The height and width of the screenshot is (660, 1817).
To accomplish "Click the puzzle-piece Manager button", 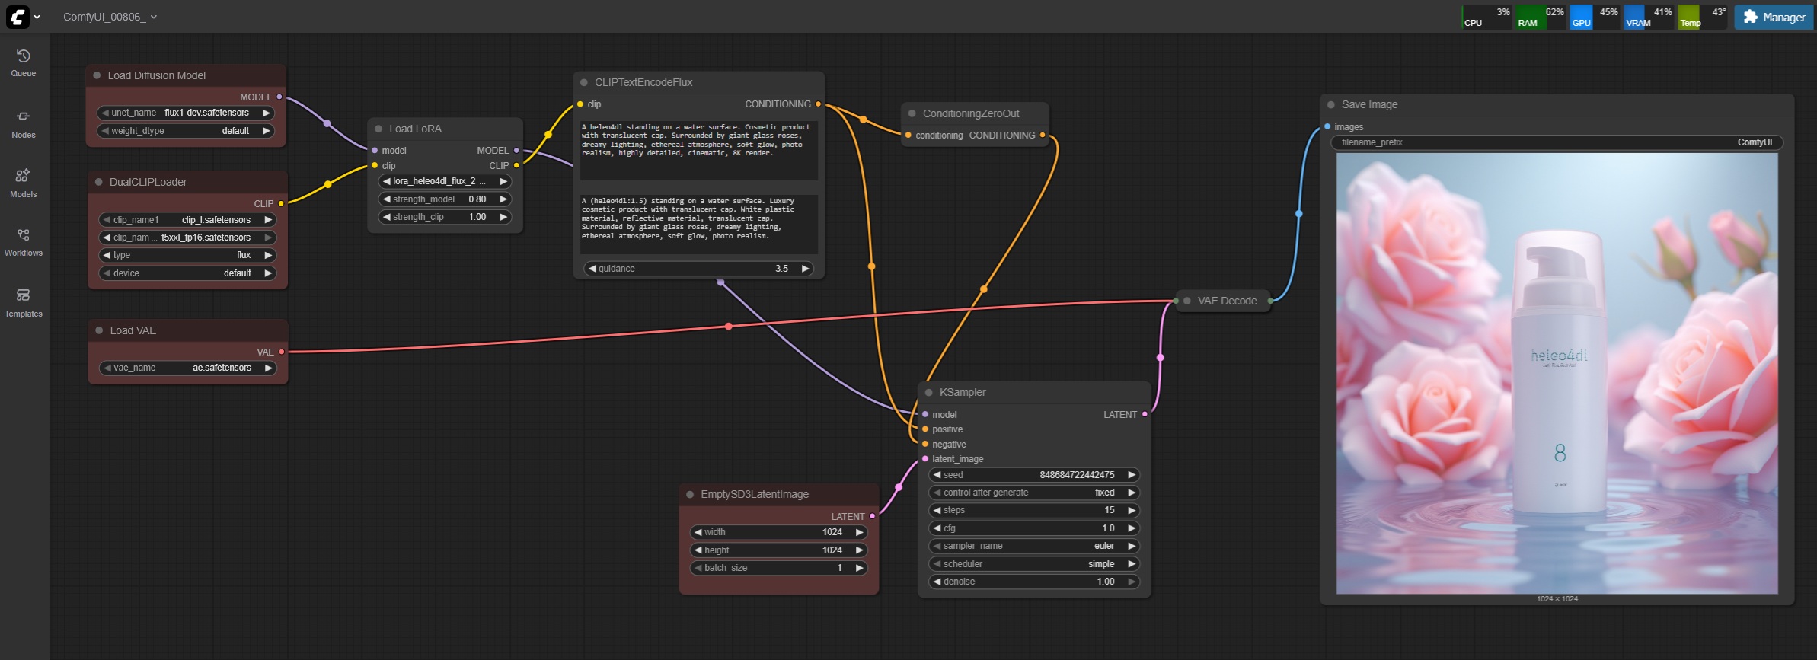I will click(1774, 17).
